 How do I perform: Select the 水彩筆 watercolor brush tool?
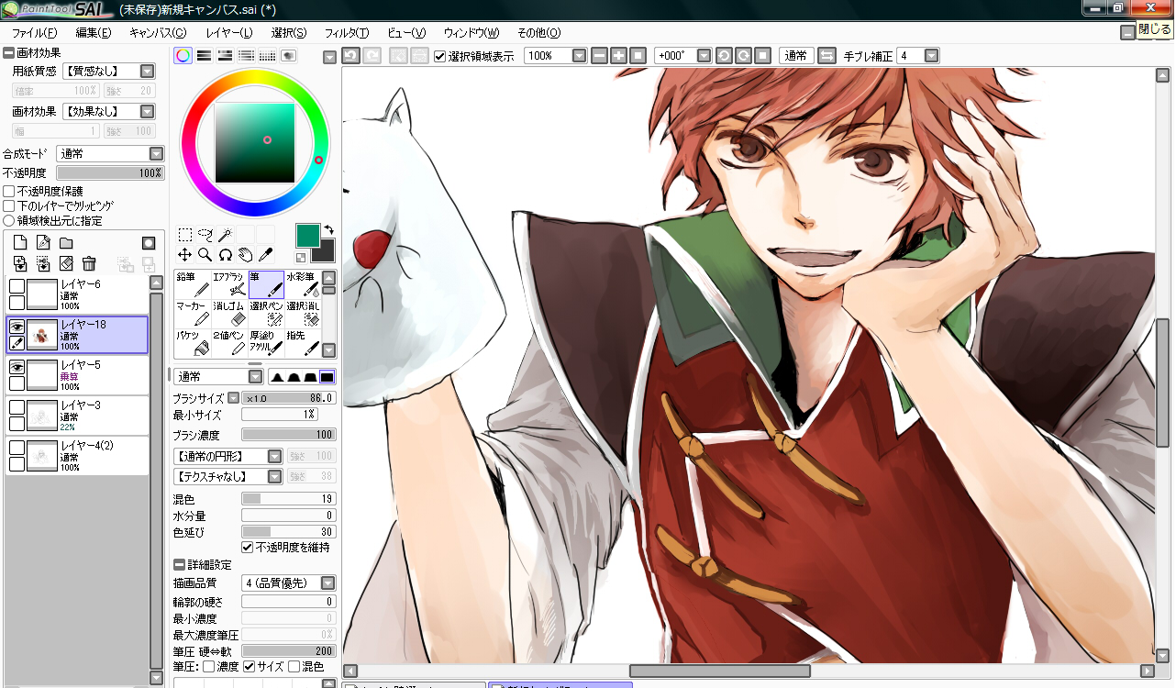coord(303,284)
